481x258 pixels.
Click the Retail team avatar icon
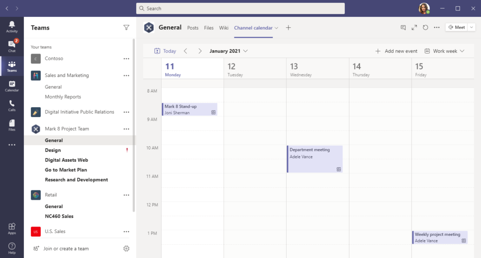(x=36, y=195)
